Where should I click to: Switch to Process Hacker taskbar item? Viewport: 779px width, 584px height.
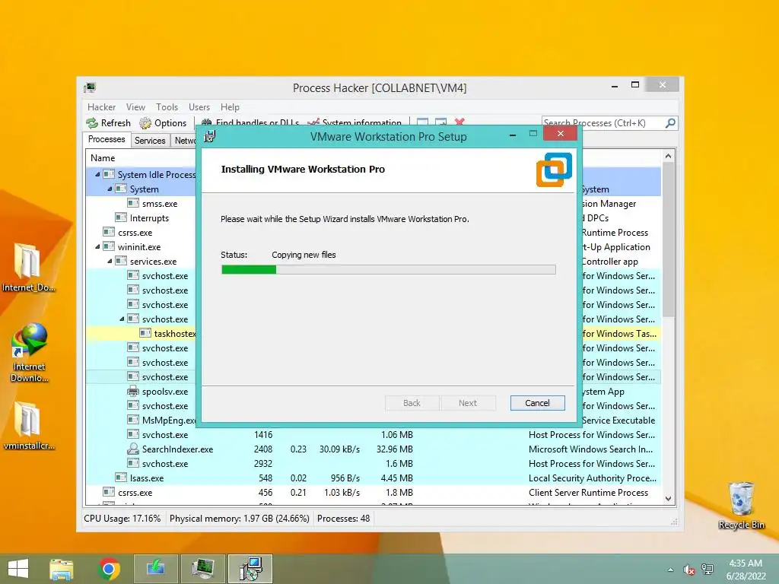(x=203, y=569)
